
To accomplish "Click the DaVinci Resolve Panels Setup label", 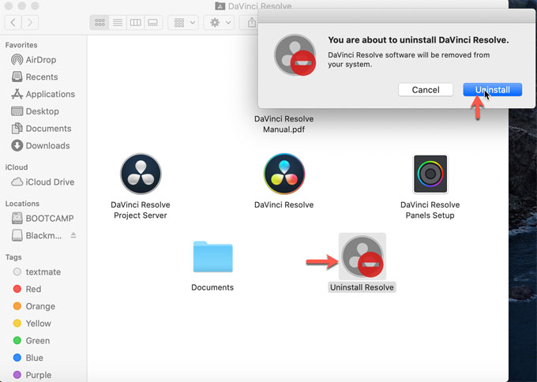I will point(430,210).
